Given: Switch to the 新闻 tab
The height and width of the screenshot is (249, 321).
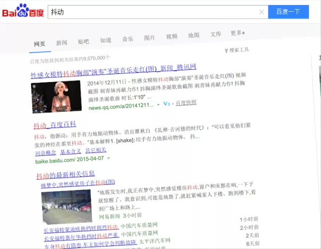Looking at the screenshot, I should click(x=62, y=43).
